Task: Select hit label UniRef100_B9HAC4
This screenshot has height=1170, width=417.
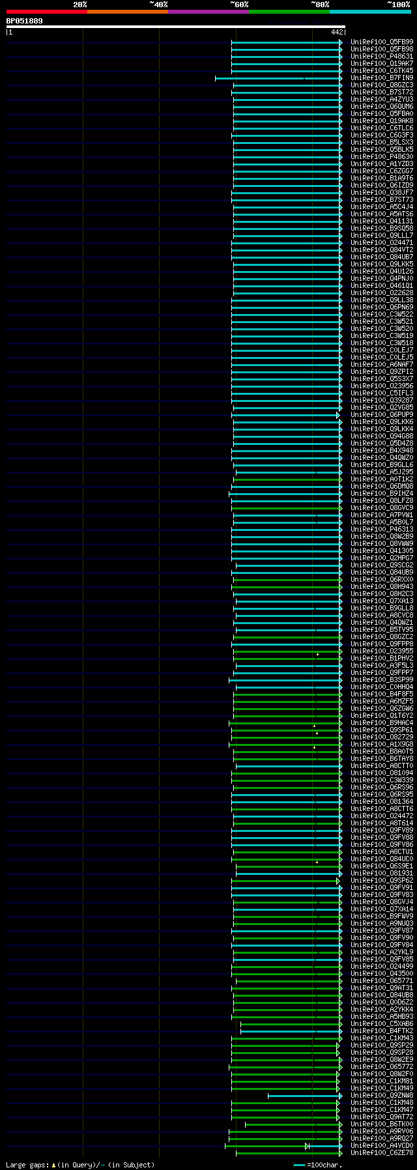Action: click(x=382, y=722)
